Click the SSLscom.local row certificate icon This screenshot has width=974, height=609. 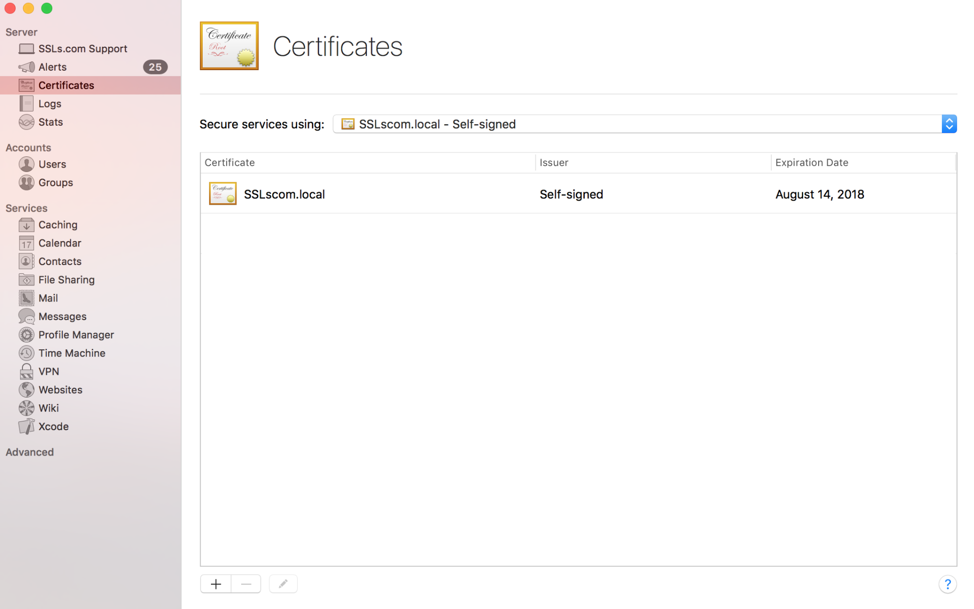point(223,193)
